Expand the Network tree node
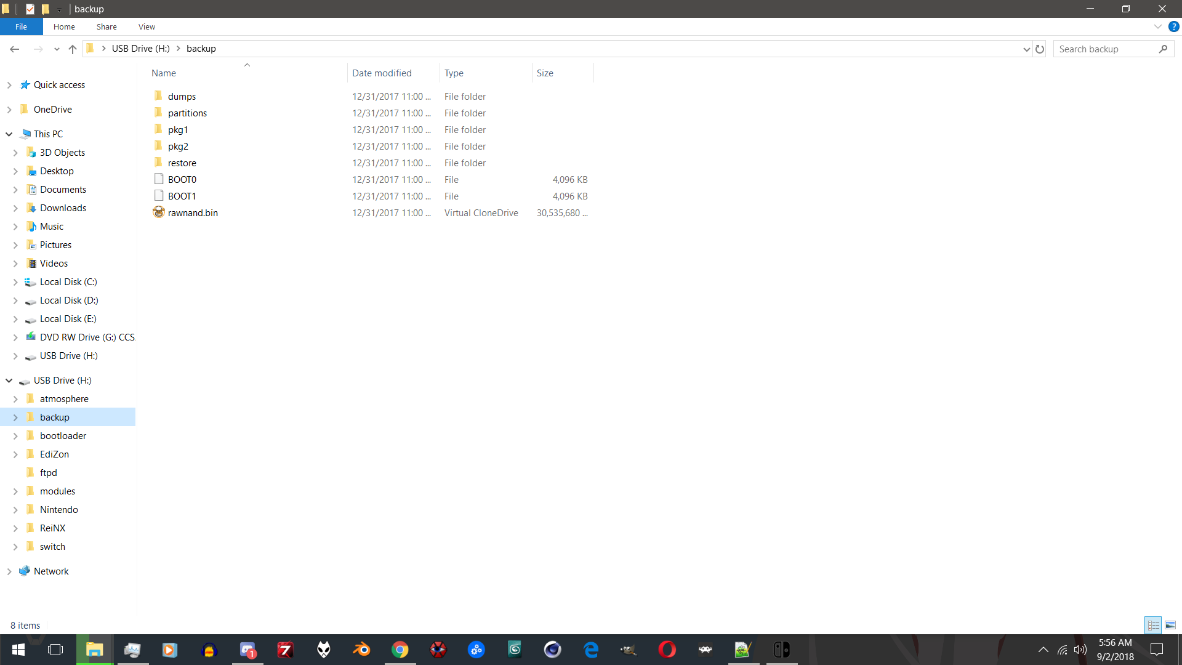The height and width of the screenshot is (665, 1182). tap(9, 571)
